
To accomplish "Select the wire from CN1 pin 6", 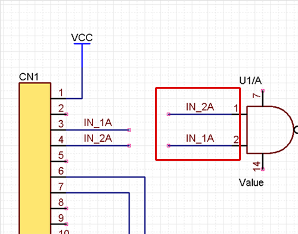I will click(105, 177).
